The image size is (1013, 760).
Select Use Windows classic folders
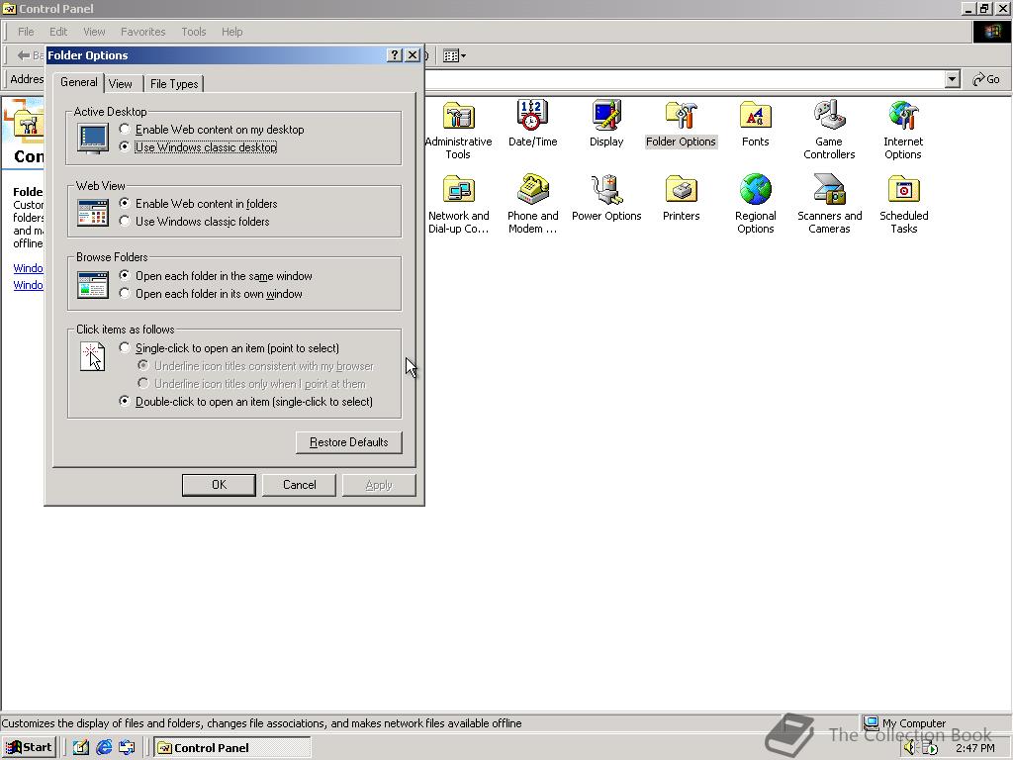[x=195, y=221]
